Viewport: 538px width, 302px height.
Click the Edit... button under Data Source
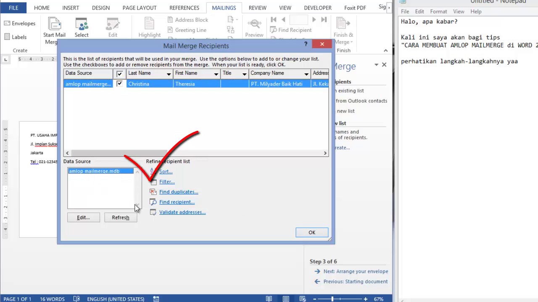pyautogui.click(x=83, y=217)
